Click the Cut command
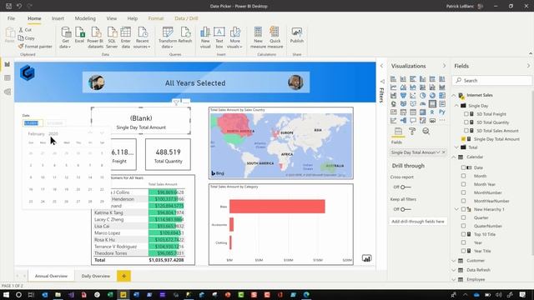This screenshot has height=300, width=534. pos(25,30)
